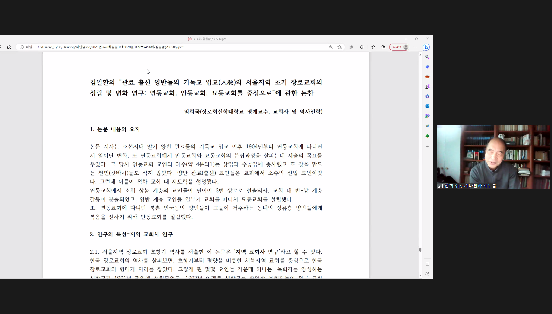Click the paragraph line starting 연동교회에서 소위 상놈
This screenshot has width=552, height=314.
(x=206, y=191)
